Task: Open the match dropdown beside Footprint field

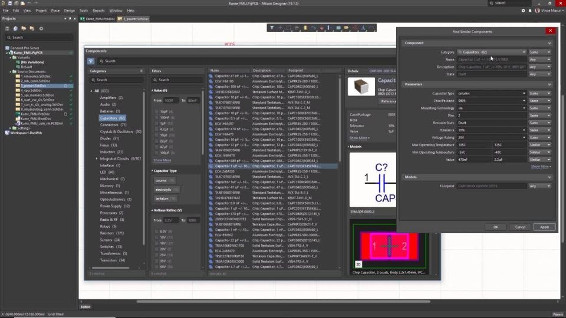Action: tap(539, 186)
